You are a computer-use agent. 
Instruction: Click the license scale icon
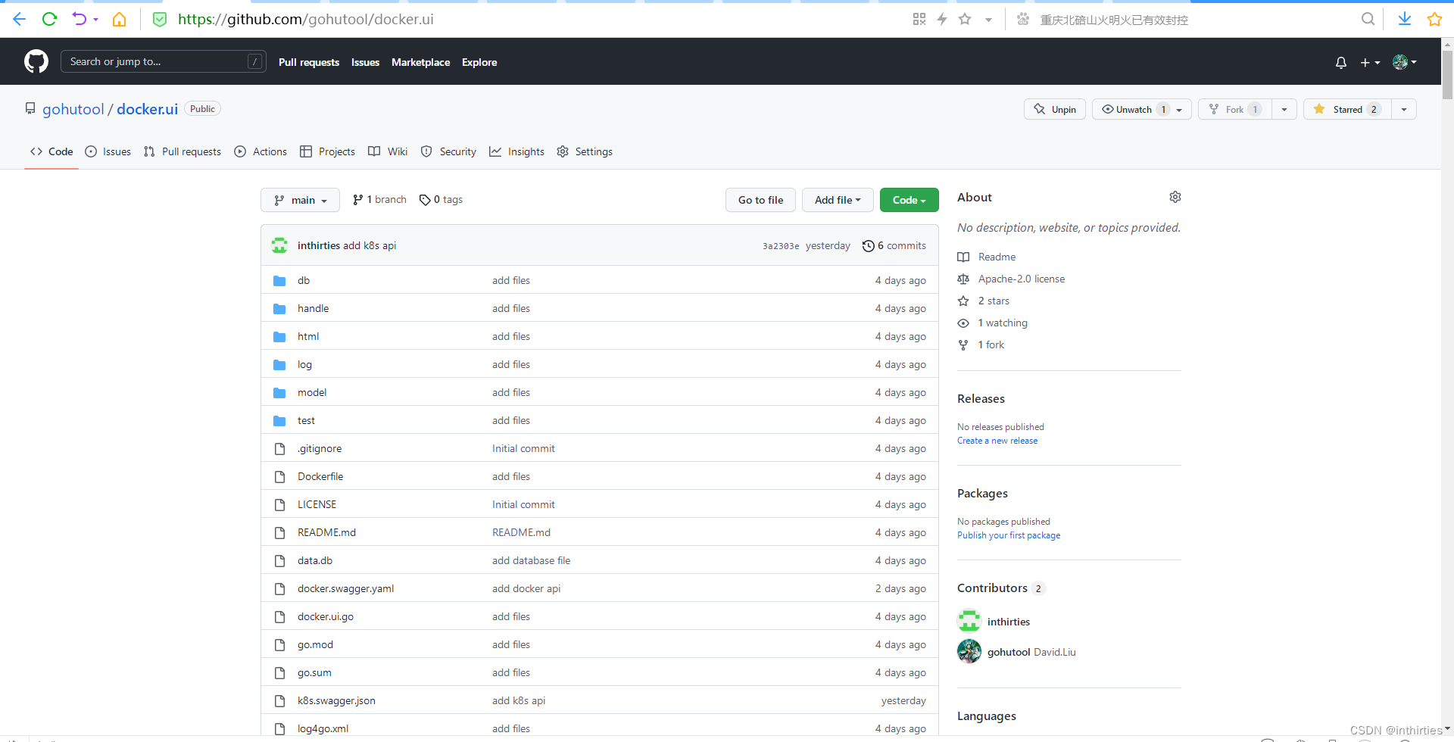coord(963,279)
